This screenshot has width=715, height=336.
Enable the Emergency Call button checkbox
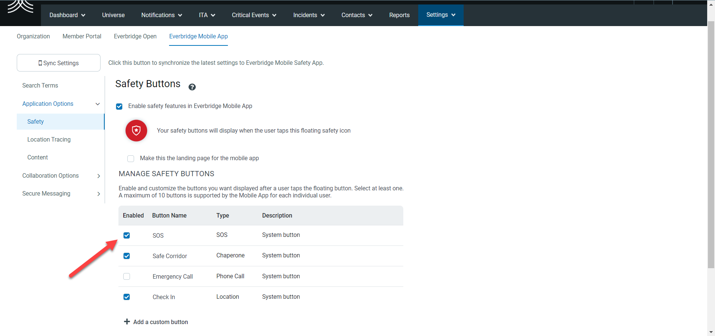(127, 276)
